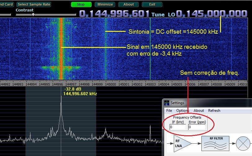Click the -32.8 dB peak level label
Viewport: 252px width, 156px height.
[73, 89]
